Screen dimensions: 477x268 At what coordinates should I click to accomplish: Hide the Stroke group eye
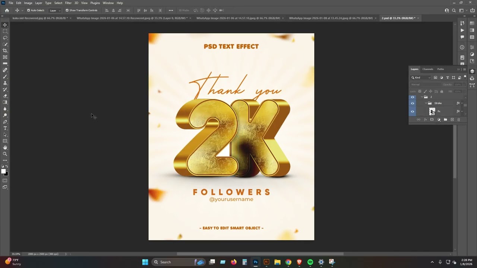click(412, 103)
